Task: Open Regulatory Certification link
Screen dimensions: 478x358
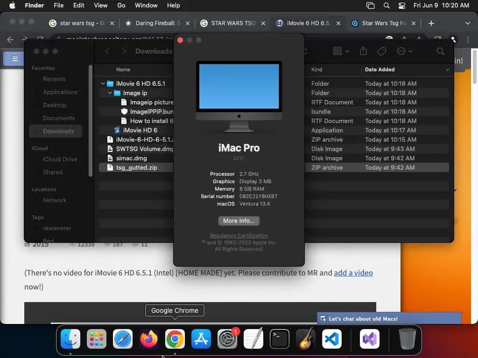Action: tap(239, 235)
